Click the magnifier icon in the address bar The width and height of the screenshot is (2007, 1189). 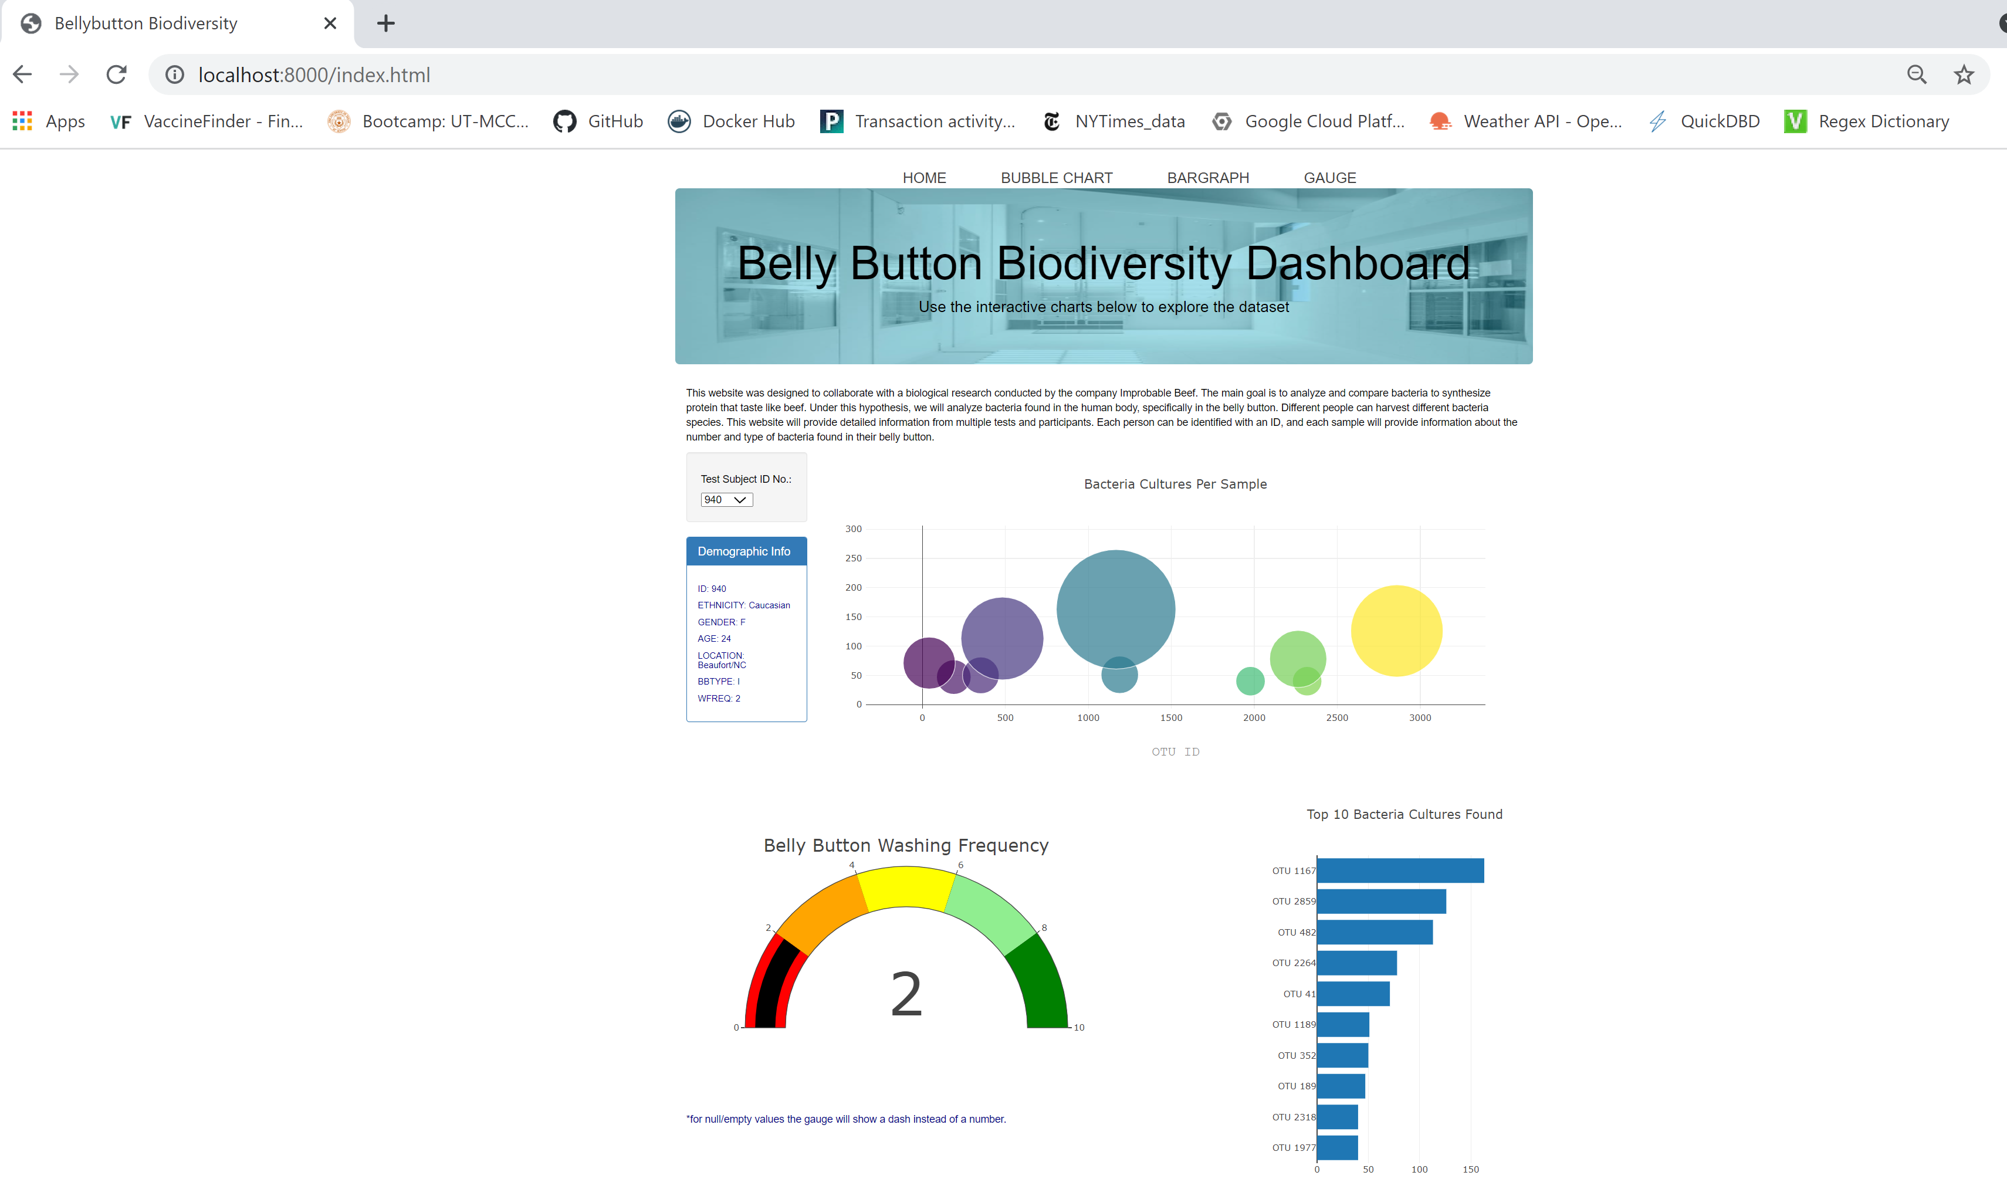[x=1915, y=74]
